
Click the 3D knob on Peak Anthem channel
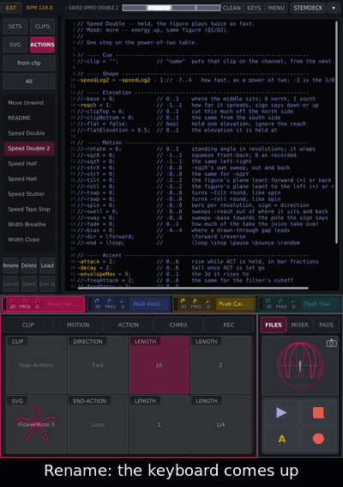12,301
